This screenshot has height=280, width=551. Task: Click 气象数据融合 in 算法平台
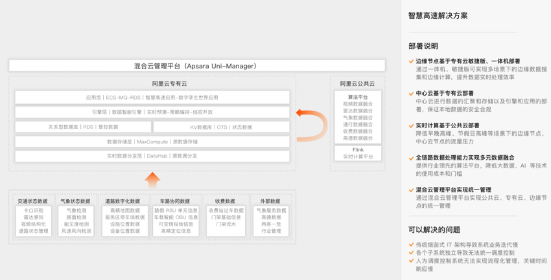click(x=358, y=118)
